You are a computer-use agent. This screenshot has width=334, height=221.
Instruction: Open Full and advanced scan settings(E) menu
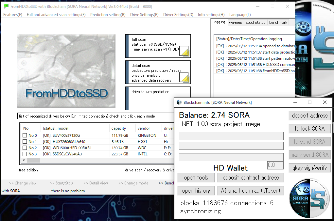click(x=56, y=15)
